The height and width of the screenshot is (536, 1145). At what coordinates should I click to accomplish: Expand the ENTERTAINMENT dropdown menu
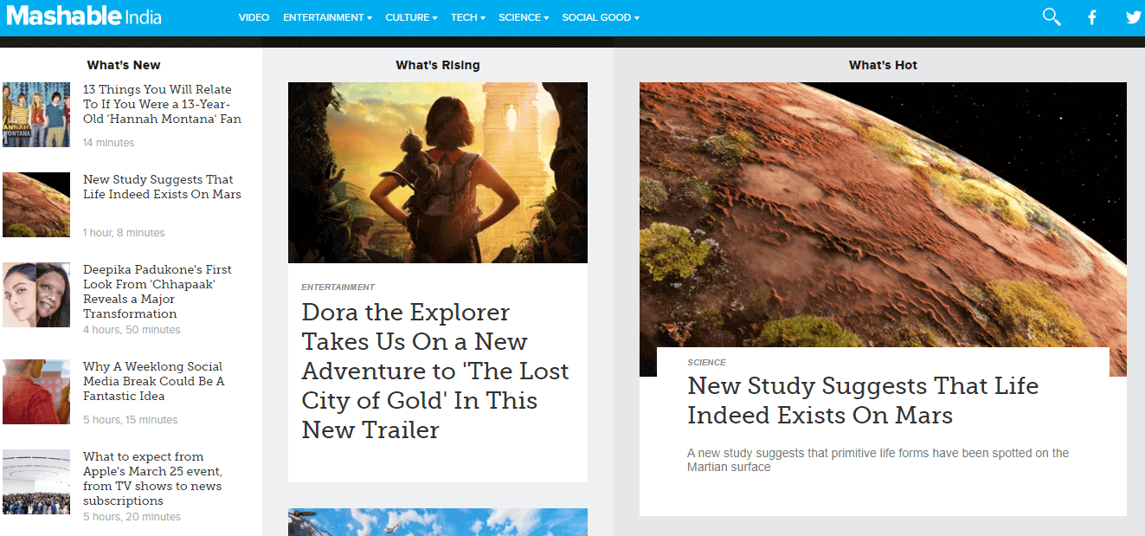click(325, 16)
